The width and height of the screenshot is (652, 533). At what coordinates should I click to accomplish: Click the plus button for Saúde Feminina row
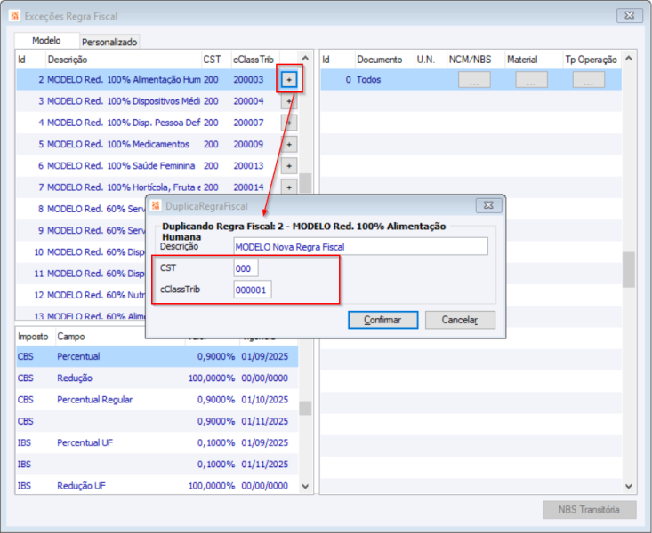[289, 166]
